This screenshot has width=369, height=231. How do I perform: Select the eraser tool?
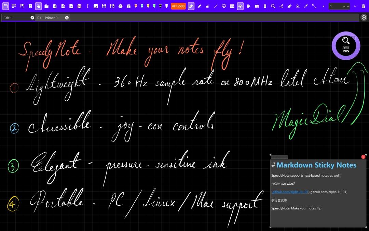207,6
